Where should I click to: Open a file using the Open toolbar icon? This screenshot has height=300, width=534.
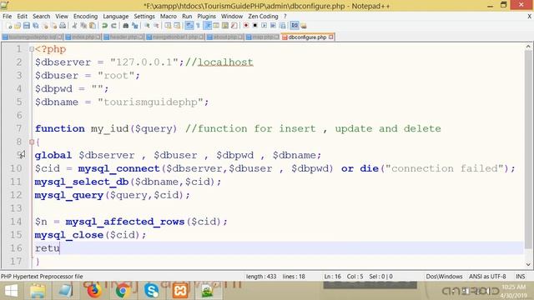pos(18,26)
